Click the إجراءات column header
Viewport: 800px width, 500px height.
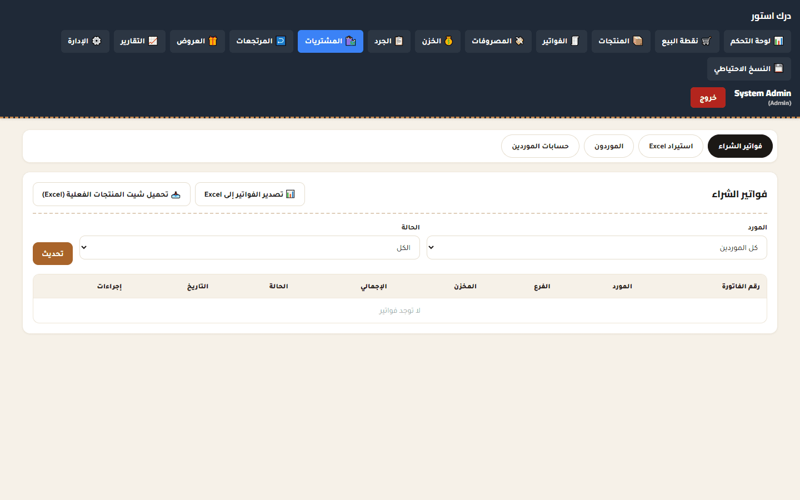(109, 286)
